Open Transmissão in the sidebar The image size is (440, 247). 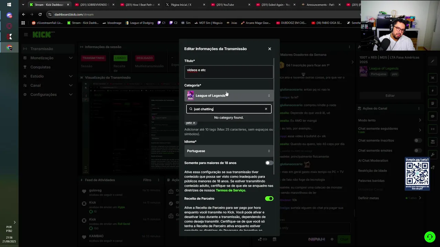[x=48, y=49]
